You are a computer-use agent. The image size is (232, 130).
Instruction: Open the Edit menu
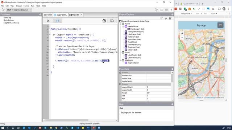pos(7,6)
